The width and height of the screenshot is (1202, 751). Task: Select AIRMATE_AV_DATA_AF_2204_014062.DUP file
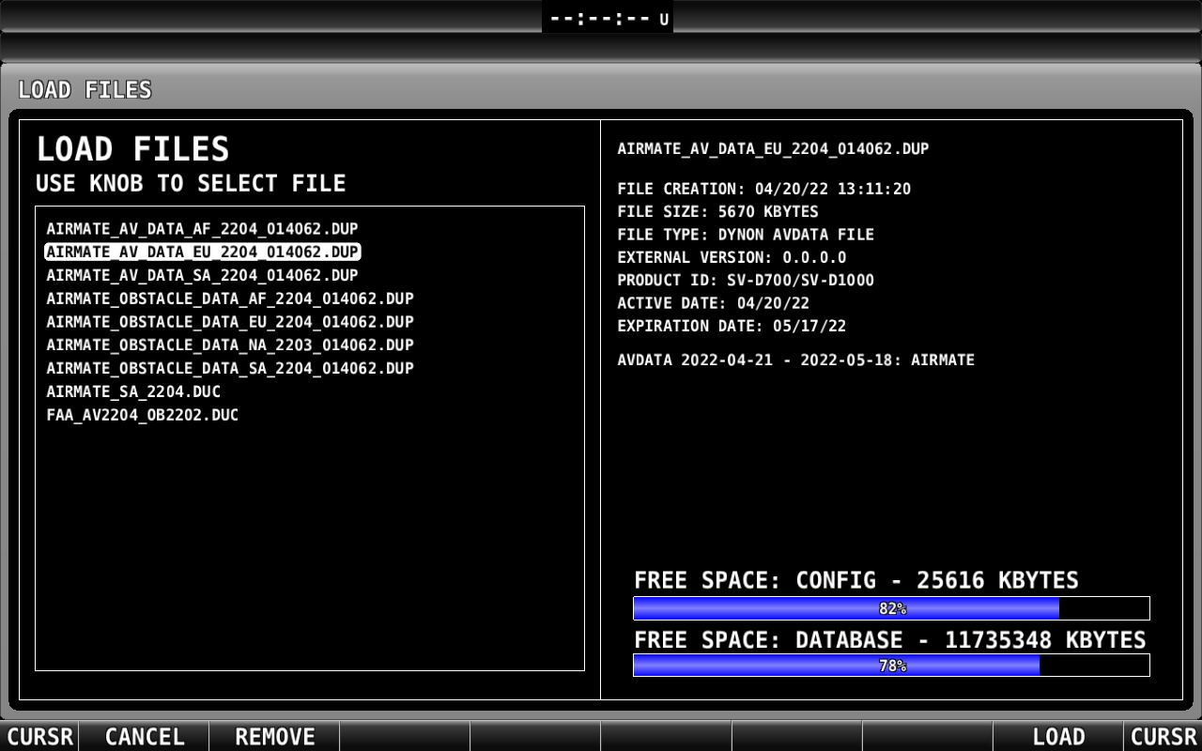[x=202, y=229]
